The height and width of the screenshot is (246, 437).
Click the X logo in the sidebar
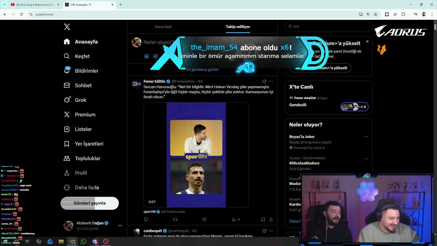point(67,27)
